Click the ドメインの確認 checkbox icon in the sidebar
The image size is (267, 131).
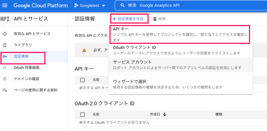coord(5,79)
